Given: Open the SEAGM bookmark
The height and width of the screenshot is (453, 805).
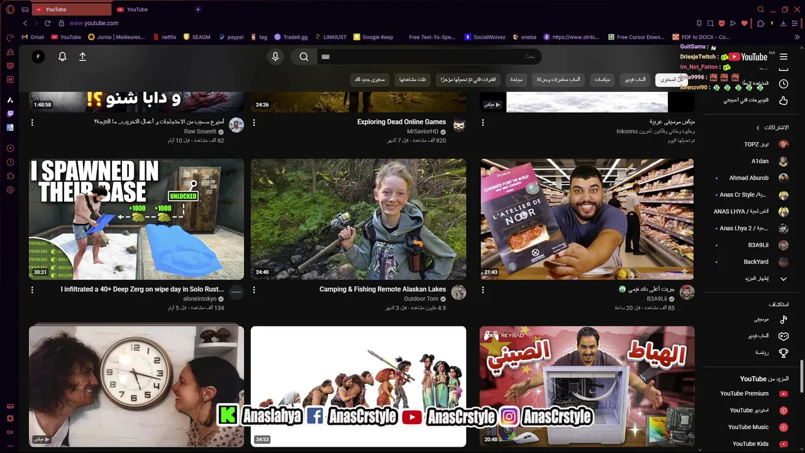Looking at the screenshot, I should coord(197,37).
